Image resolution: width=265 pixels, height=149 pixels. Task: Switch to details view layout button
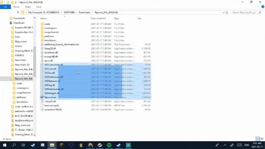click(258, 139)
